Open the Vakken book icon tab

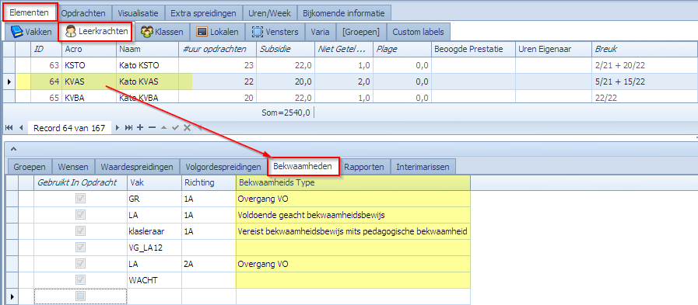32,32
